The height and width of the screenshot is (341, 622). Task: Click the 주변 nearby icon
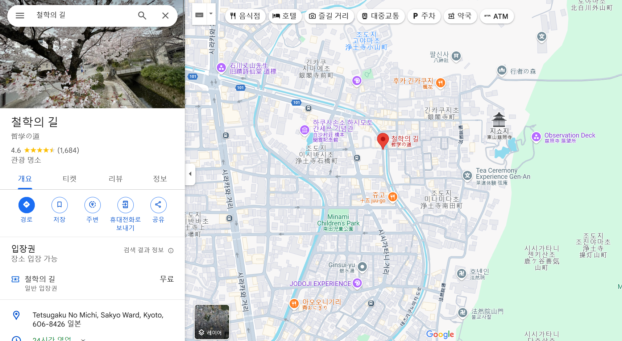coord(92,205)
